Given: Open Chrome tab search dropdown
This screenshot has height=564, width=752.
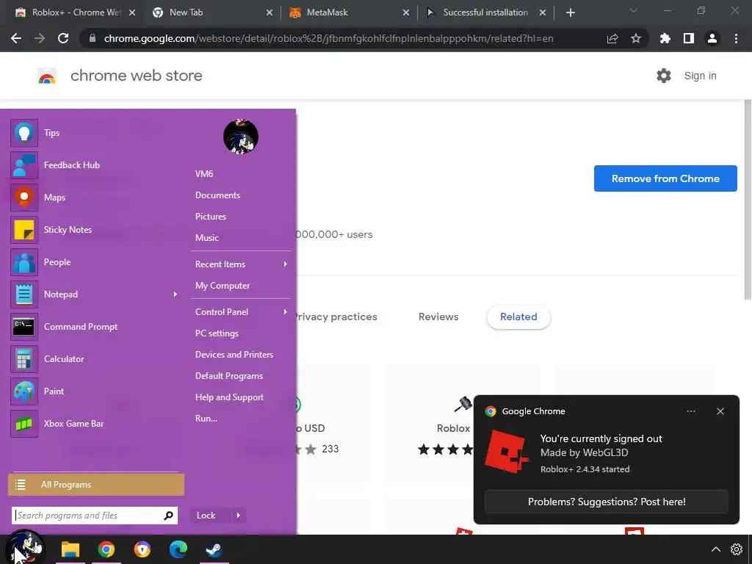Looking at the screenshot, I should click(634, 10).
